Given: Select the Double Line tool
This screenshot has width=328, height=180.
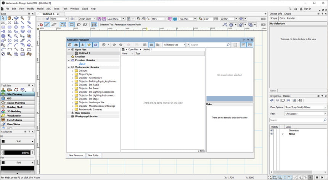Looking at the screenshot, I should point(29,22).
